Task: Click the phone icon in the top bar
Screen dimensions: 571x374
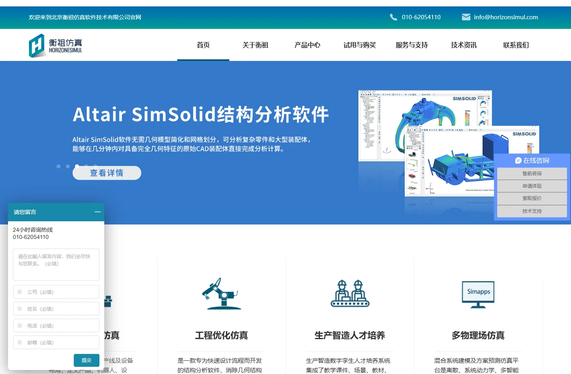Action: point(393,17)
